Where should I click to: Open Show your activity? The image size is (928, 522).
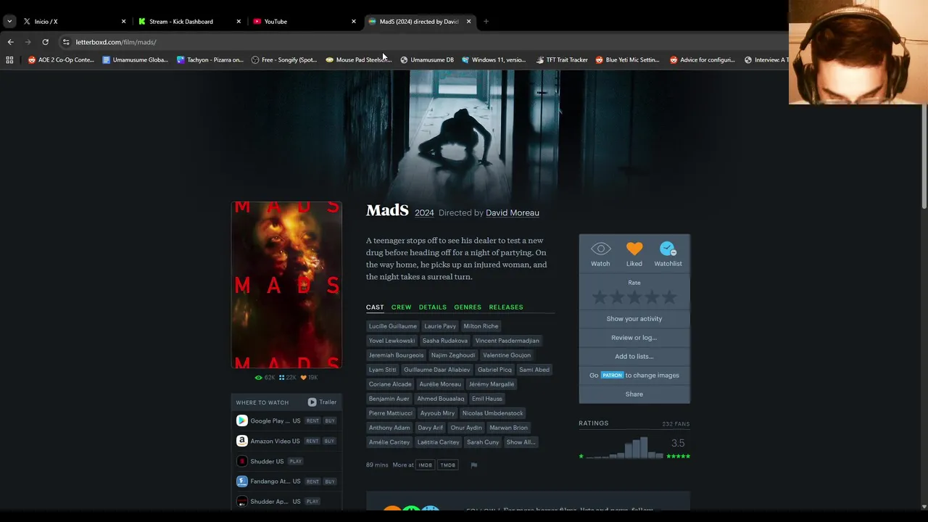point(634,318)
